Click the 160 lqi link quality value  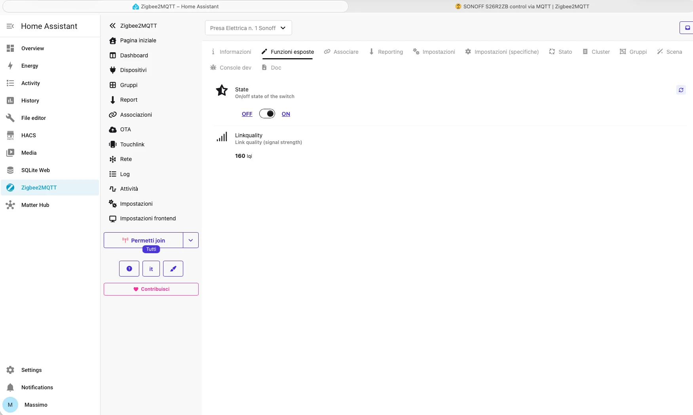tap(243, 156)
